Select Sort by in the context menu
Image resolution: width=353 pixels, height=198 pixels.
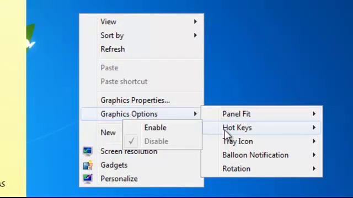click(142, 35)
